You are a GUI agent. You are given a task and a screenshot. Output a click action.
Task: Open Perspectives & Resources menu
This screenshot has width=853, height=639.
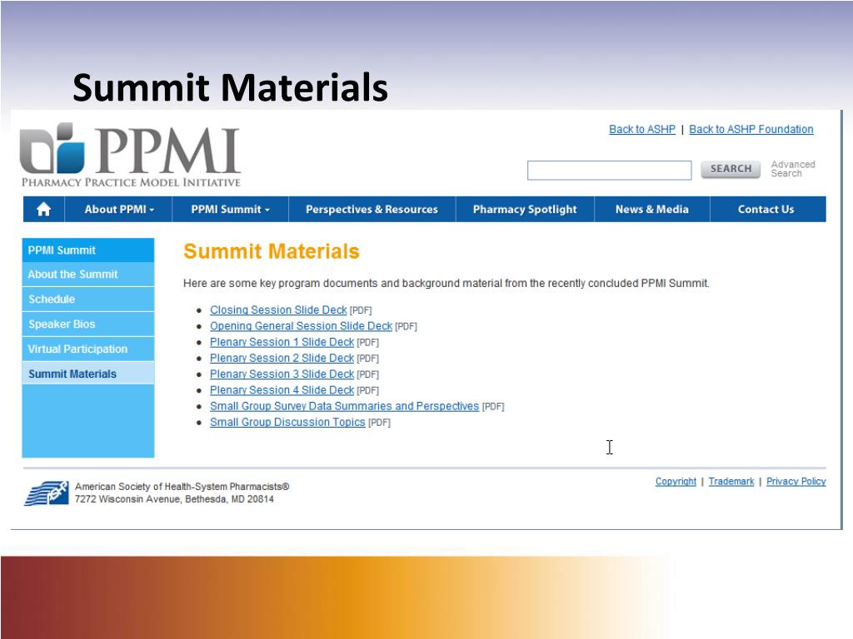click(372, 209)
